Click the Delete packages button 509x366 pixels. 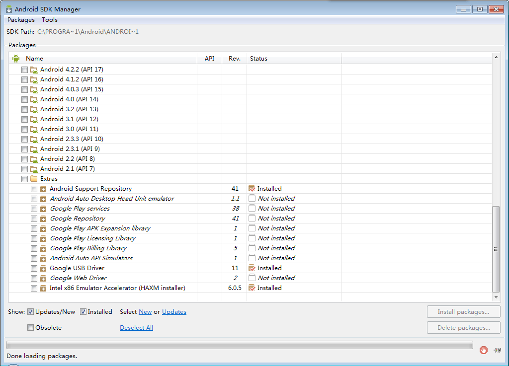click(x=464, y=328)
